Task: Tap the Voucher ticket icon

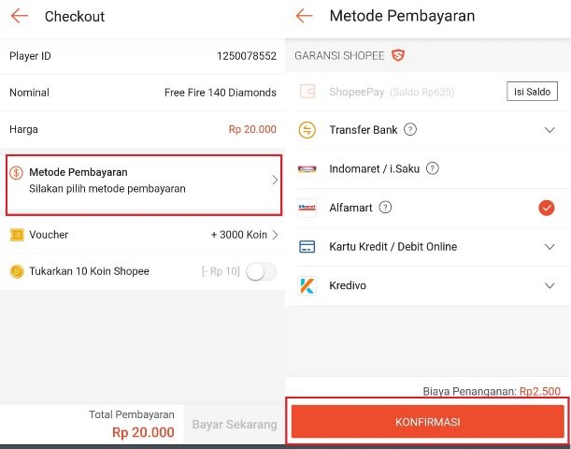Action: [17, 235]
